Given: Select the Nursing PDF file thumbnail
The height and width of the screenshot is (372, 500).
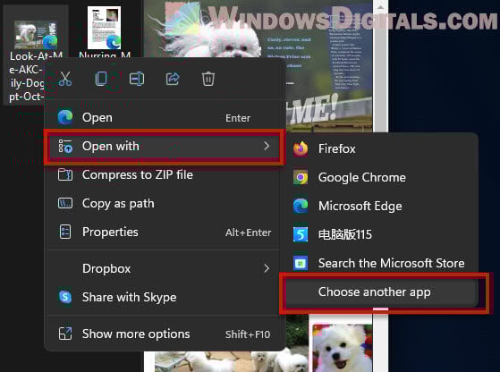Looking at the screenshot, I should click(105, 28).
